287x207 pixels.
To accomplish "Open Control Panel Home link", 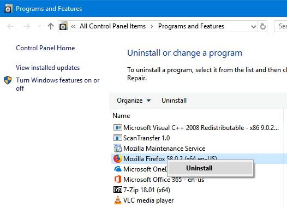I will [x=45, y=48].
